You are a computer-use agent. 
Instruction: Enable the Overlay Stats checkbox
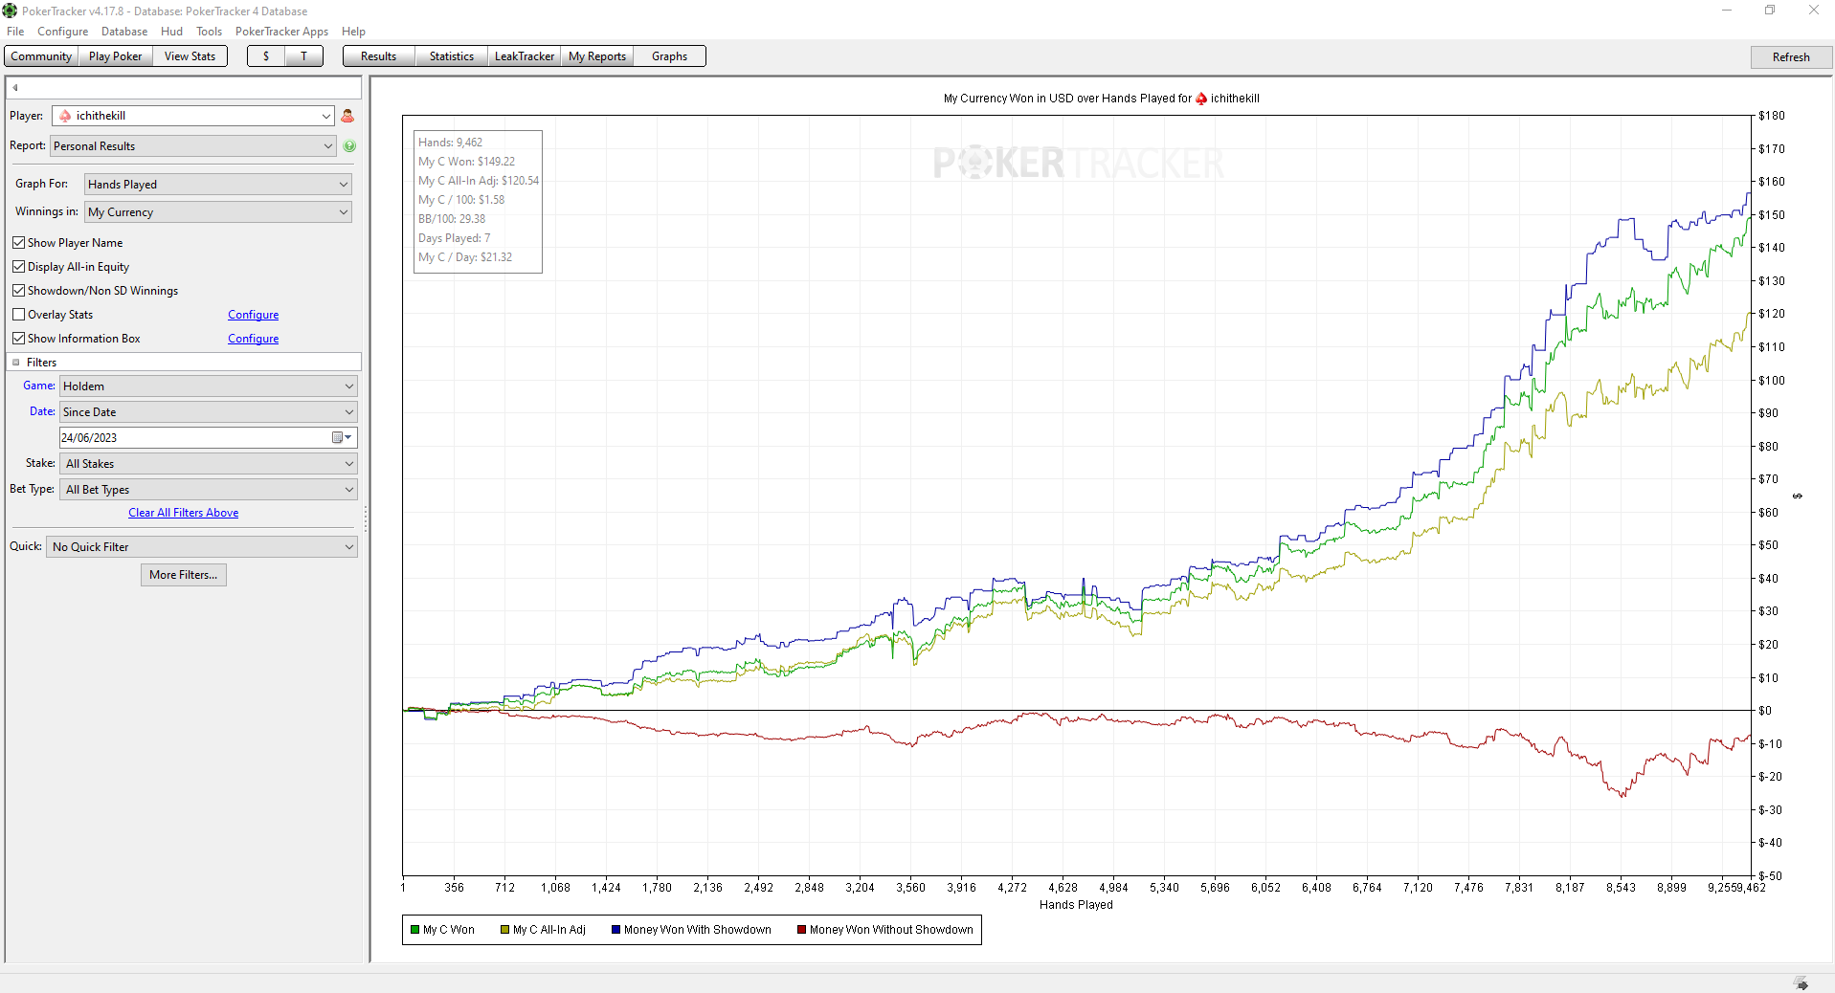19,315
